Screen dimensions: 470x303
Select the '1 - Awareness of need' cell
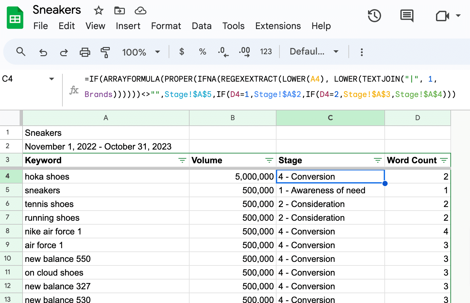(330, 190)
